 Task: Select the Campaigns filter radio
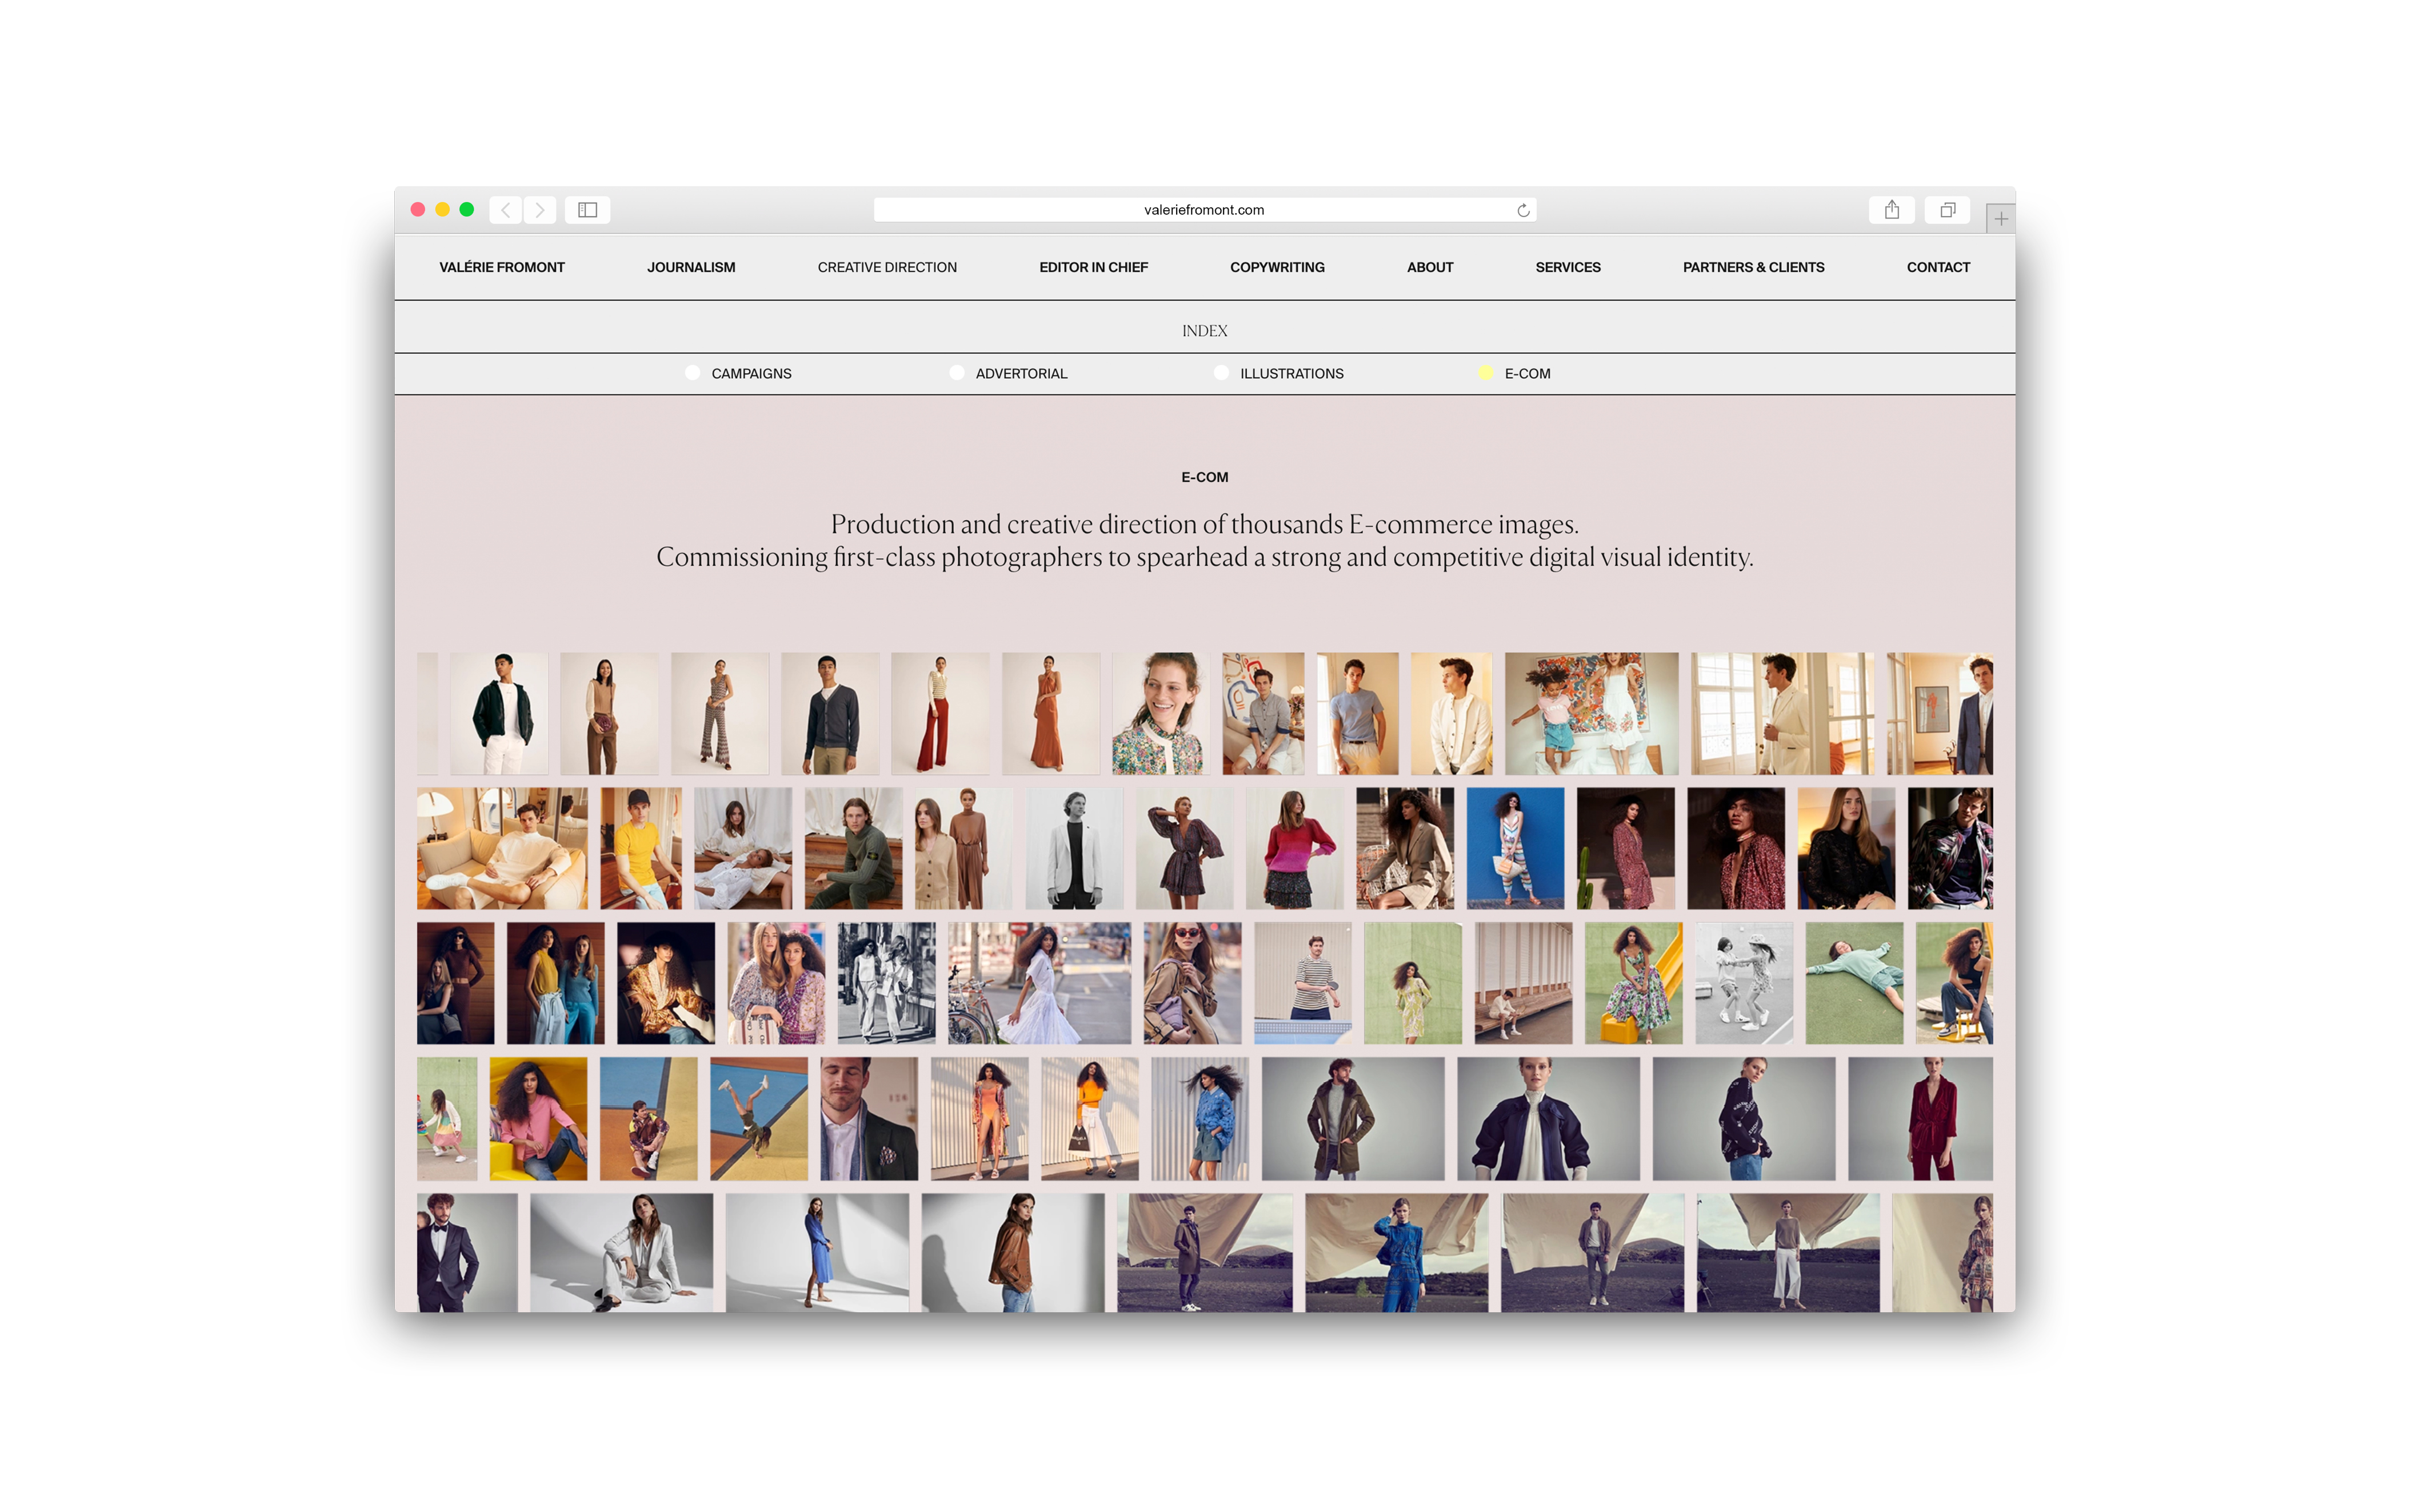click(692, 373)
